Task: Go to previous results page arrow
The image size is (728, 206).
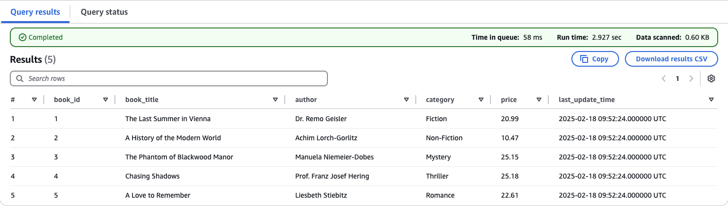Action: click(x=664, y=78)
